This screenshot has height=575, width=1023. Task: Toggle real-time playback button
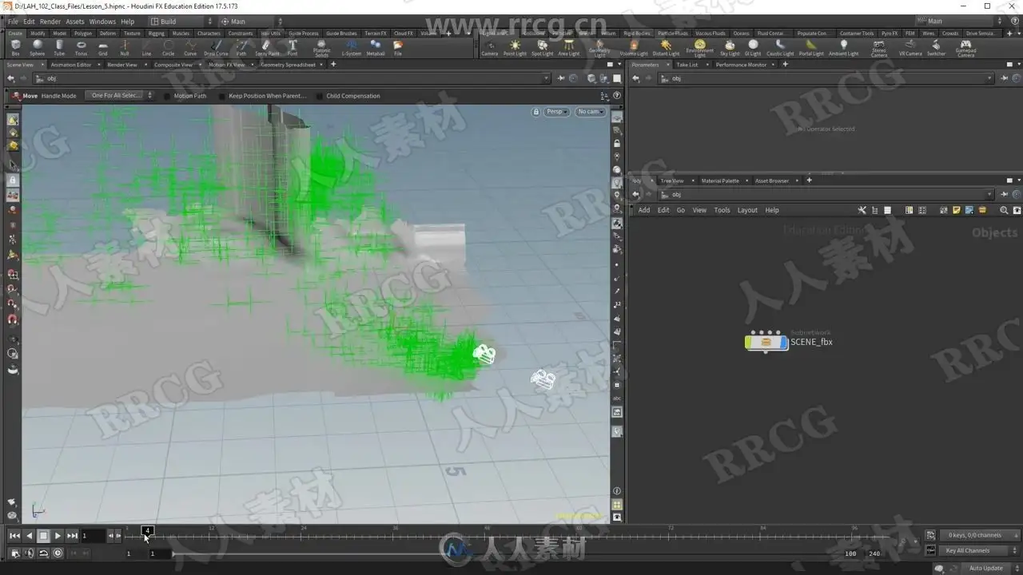(x=58, y=553)
